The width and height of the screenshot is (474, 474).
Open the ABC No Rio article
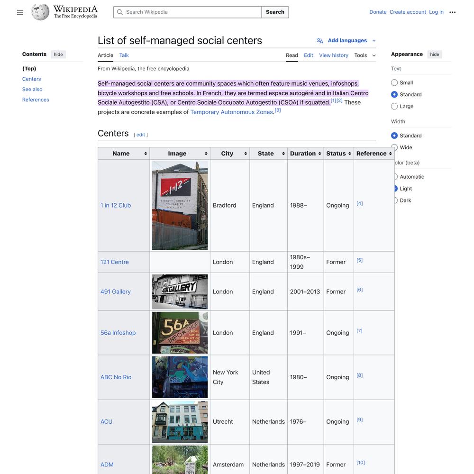pyautogui.click(x=116, y=377)
